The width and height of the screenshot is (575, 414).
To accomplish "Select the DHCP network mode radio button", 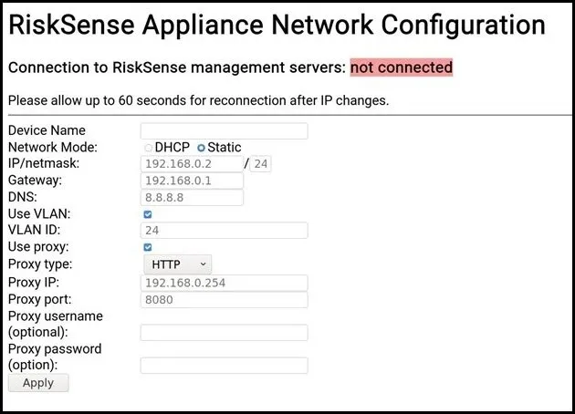I will pyautogui.click(x=148, y=148).
